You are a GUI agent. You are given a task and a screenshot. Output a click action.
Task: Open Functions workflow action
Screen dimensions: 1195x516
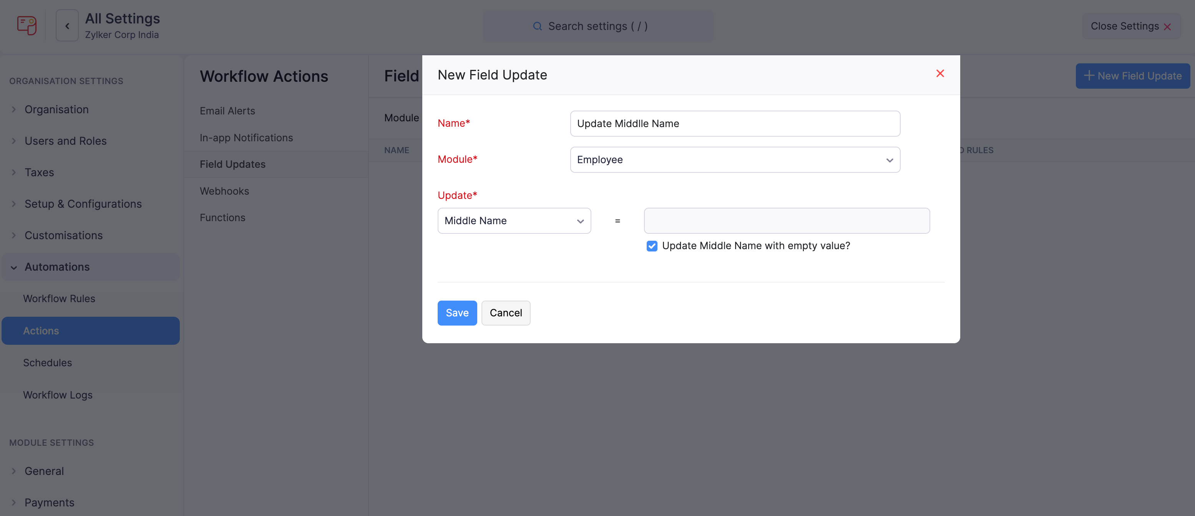(223, 217)
